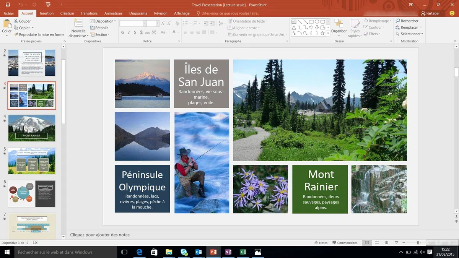Open the Disposition layout dropdown
Image resolution: width=459 pixels, height=258 pixels.
pyautogui.click(x=103, y=21)
